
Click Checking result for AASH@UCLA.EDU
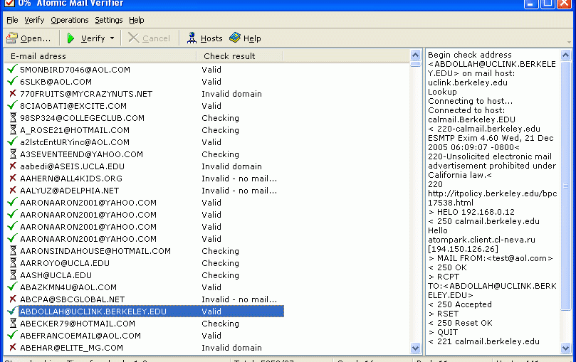point(220,275)
